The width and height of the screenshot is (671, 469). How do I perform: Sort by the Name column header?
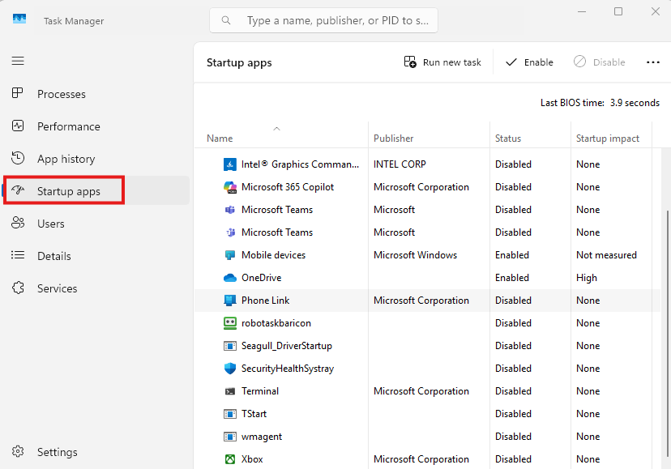[x=220, y=139]
